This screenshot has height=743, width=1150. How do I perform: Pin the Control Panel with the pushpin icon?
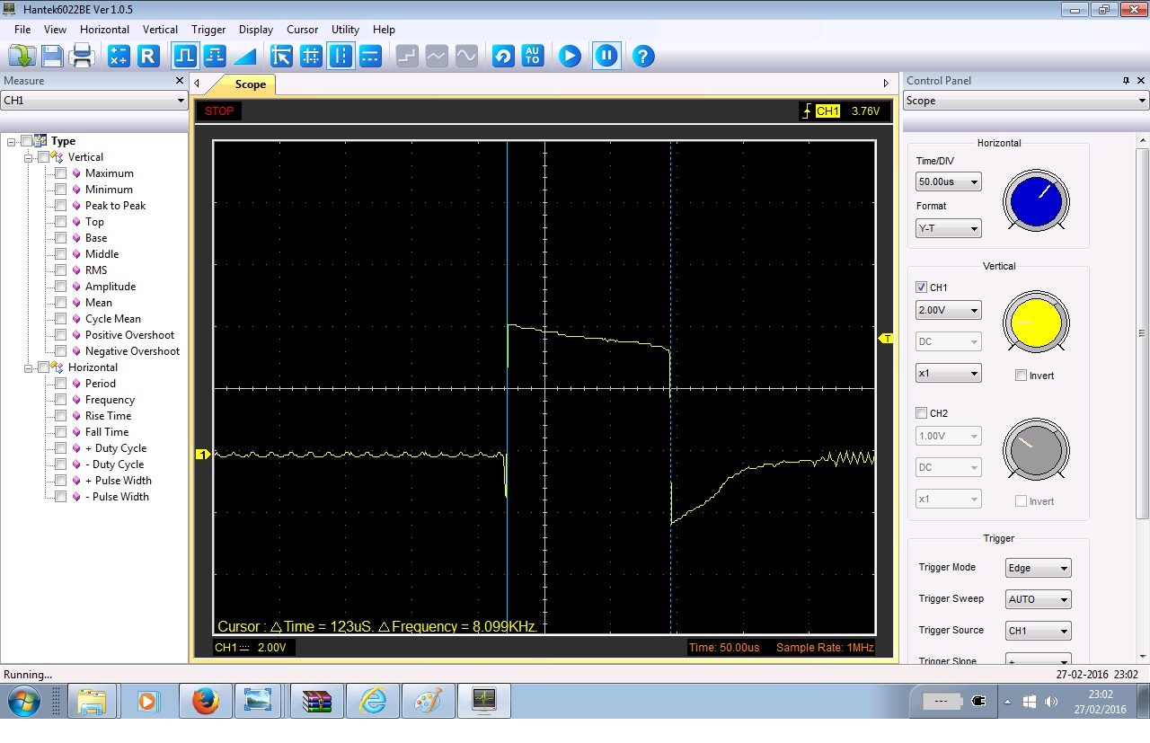point(1126,81)
